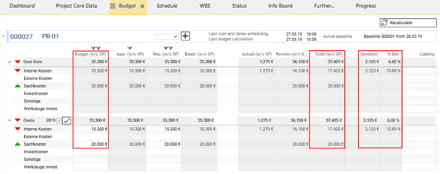Viewport: 440px width, 174px height.
Task: Edit Sachkosten budget field under Costs 2019
Action: (90, 144)
